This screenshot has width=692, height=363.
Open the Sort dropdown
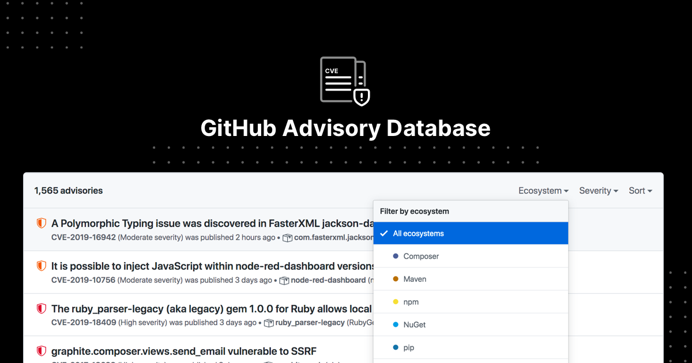pos(640,190)
